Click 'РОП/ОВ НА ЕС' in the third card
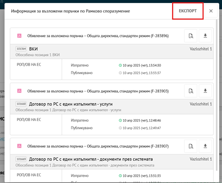Viewport: 222px width, 183px height. click(29, 175)
